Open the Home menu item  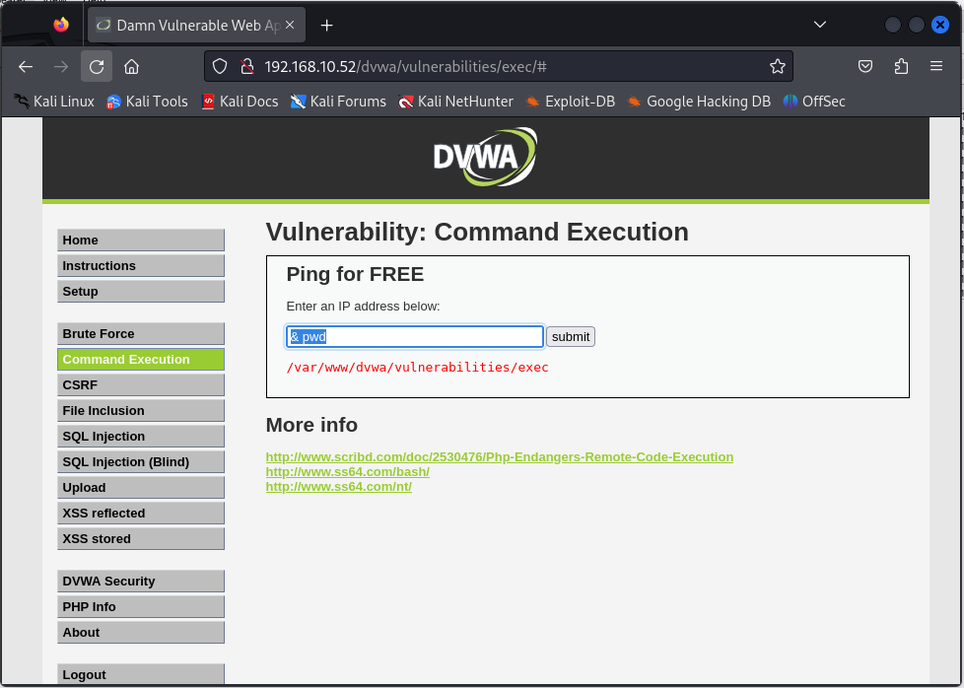point(141,241)
